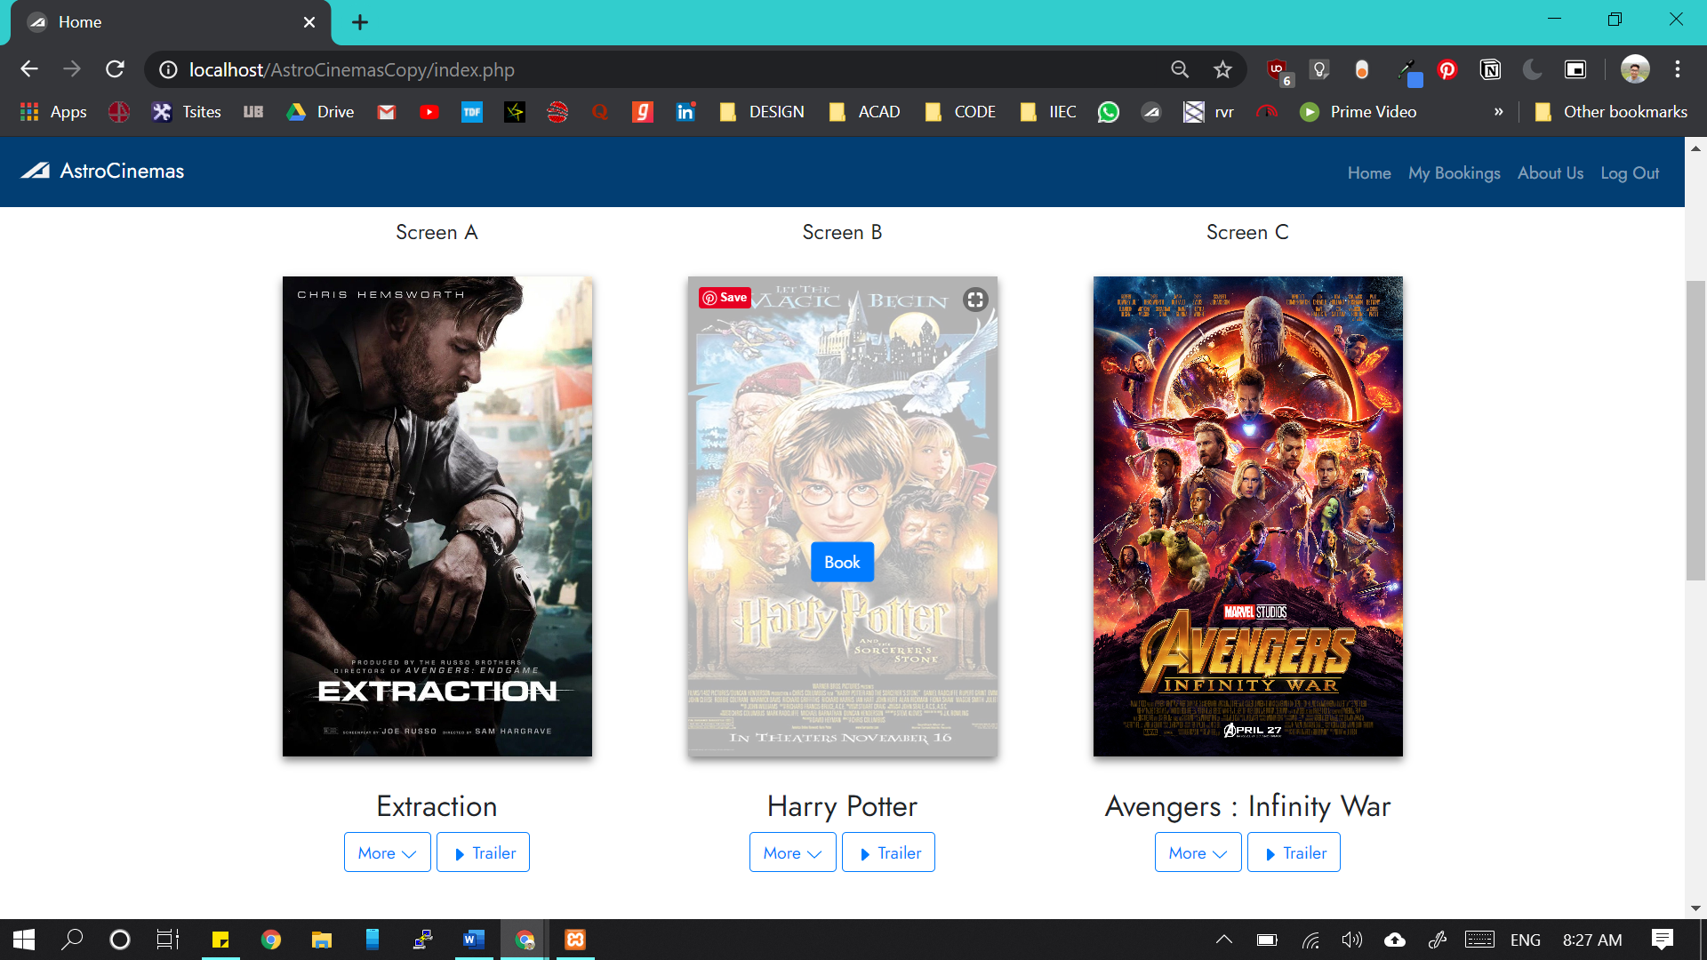1707x960 pixels.
Task: Open Task View from the taskbar
Action: pyautogui.click(x=168, y=940)
